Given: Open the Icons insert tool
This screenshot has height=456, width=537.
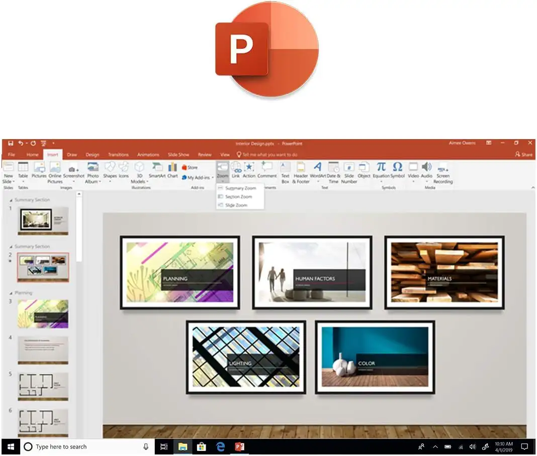Looking at the screenshot, I should coord(124,167).
